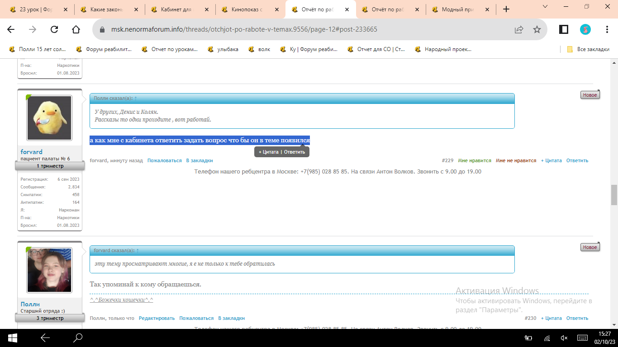Open the 'улыбака' bookmark

223,49
